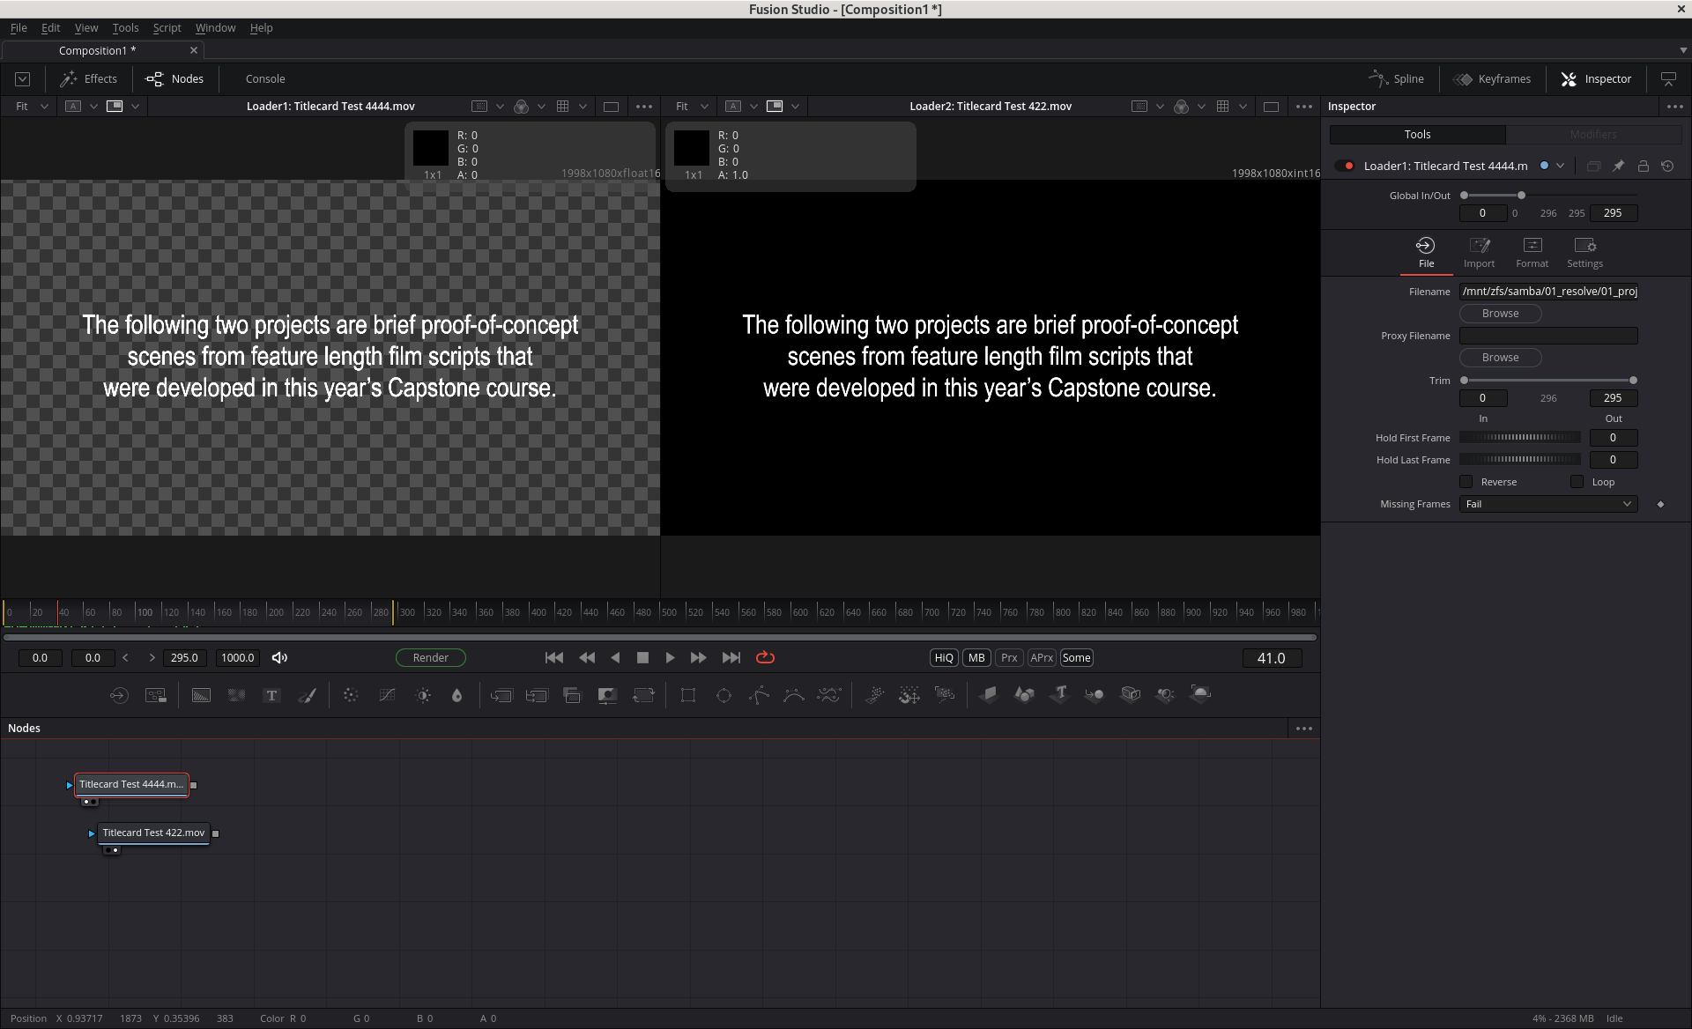Open the Script menu
The height and width of the screenshot is (1029, 1692).
167,28
